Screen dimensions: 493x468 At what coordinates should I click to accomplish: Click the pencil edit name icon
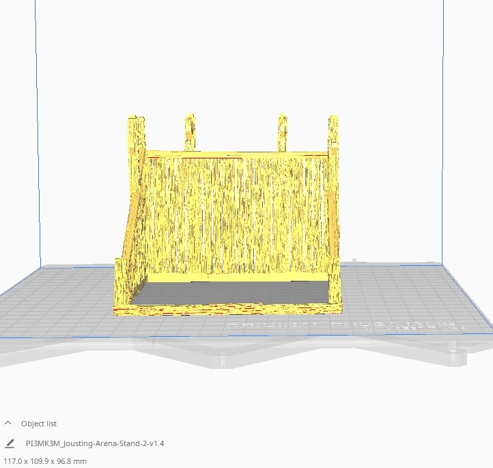tap(10, 443)
